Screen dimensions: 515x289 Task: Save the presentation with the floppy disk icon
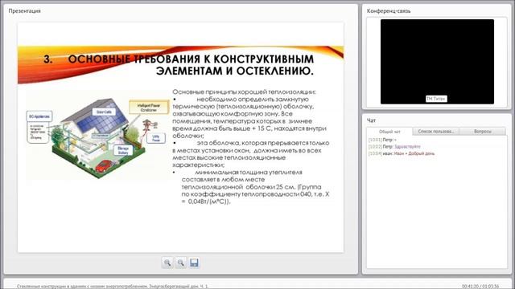(194, 263)
